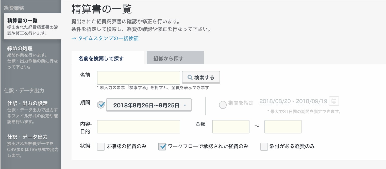Switch to 組織から探す tab

pyautogui.click(x=175, y=58)
